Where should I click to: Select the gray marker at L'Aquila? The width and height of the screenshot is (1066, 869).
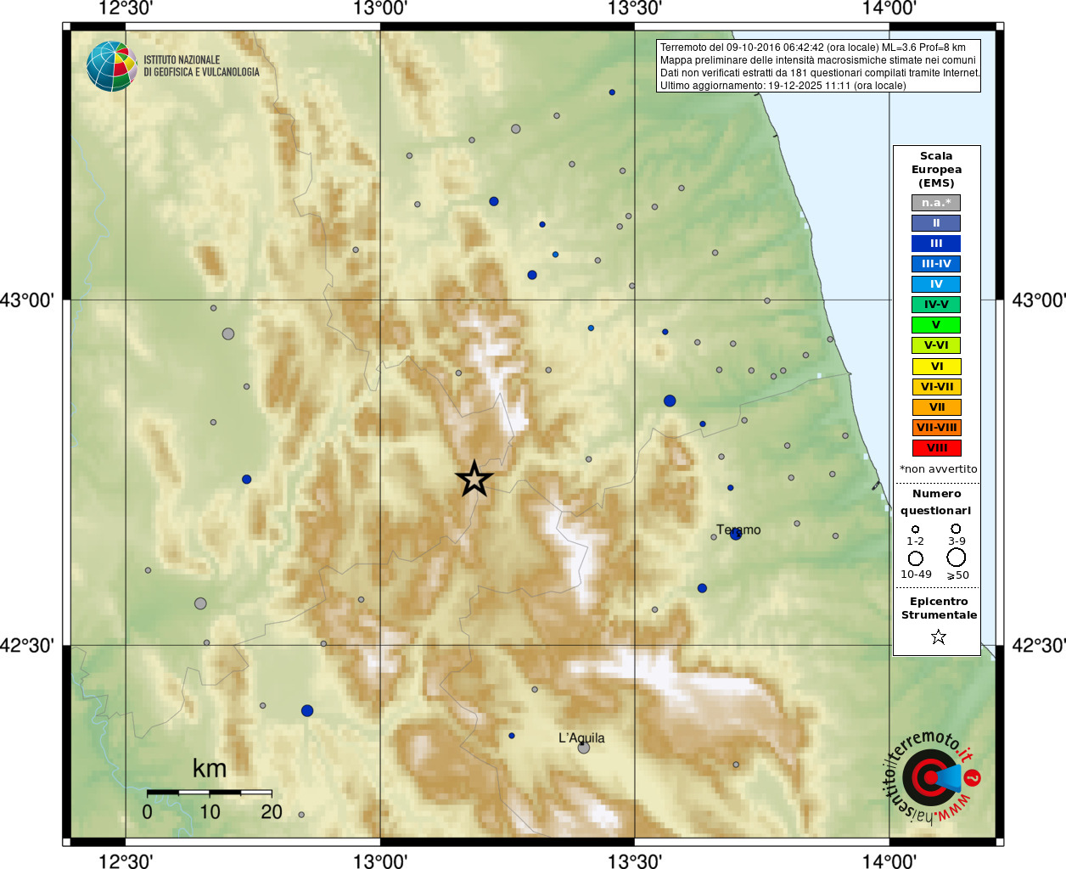coord(583,748)
